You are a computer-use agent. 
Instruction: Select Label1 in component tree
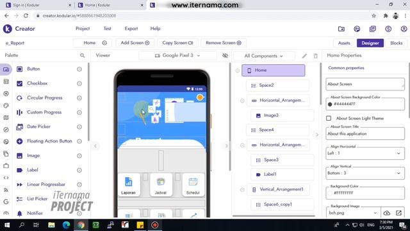tap(282, 175)
